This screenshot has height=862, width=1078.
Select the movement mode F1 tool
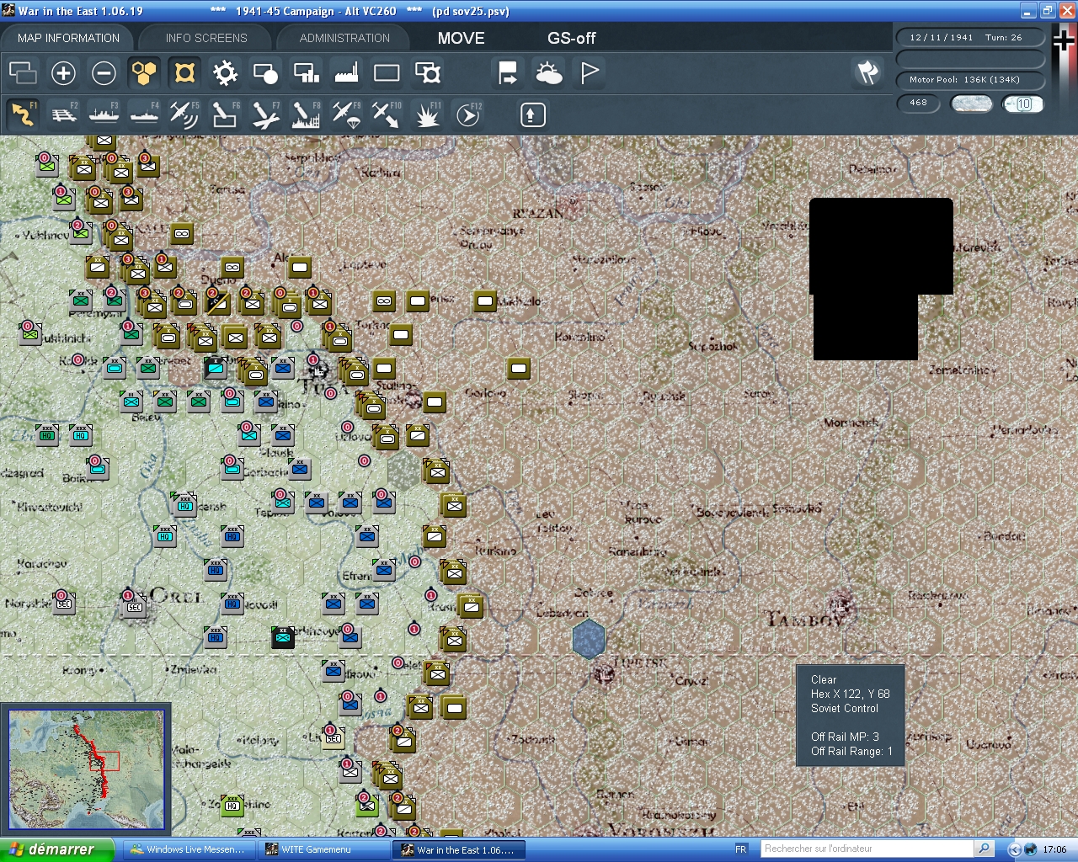point(23,114)
